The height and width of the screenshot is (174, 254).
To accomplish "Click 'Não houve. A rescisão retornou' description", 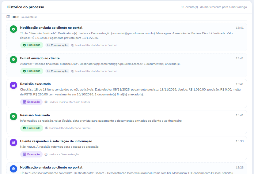I will pyautogui.click(x=60, y=147).
